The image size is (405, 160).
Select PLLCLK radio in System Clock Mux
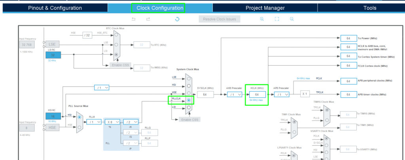pyautogui.click(x=188, y=100)
